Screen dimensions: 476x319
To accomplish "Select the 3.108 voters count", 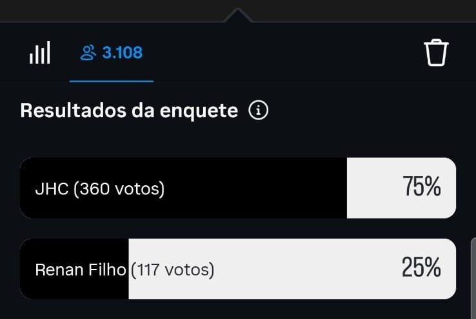I will pos(122,53).
